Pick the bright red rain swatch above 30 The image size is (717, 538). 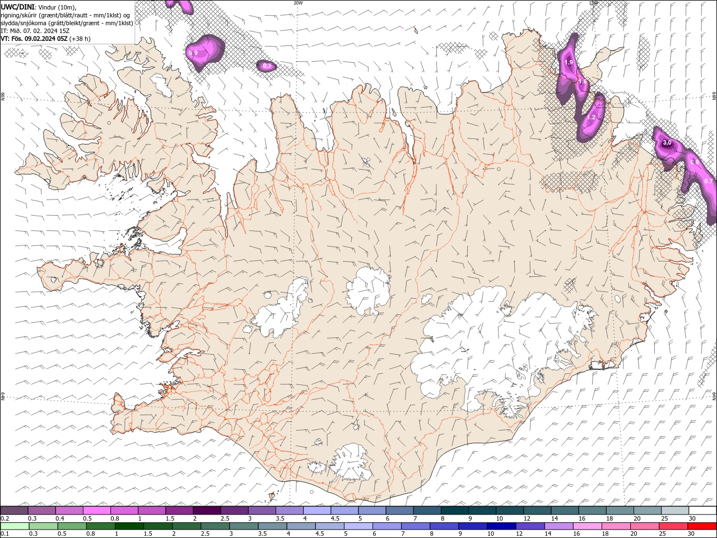tap(701, 526)
